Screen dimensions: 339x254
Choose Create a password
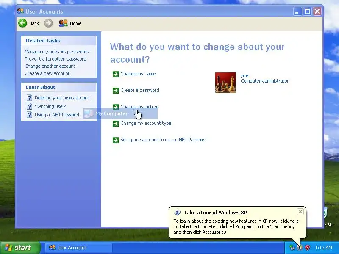coord(140,90)
